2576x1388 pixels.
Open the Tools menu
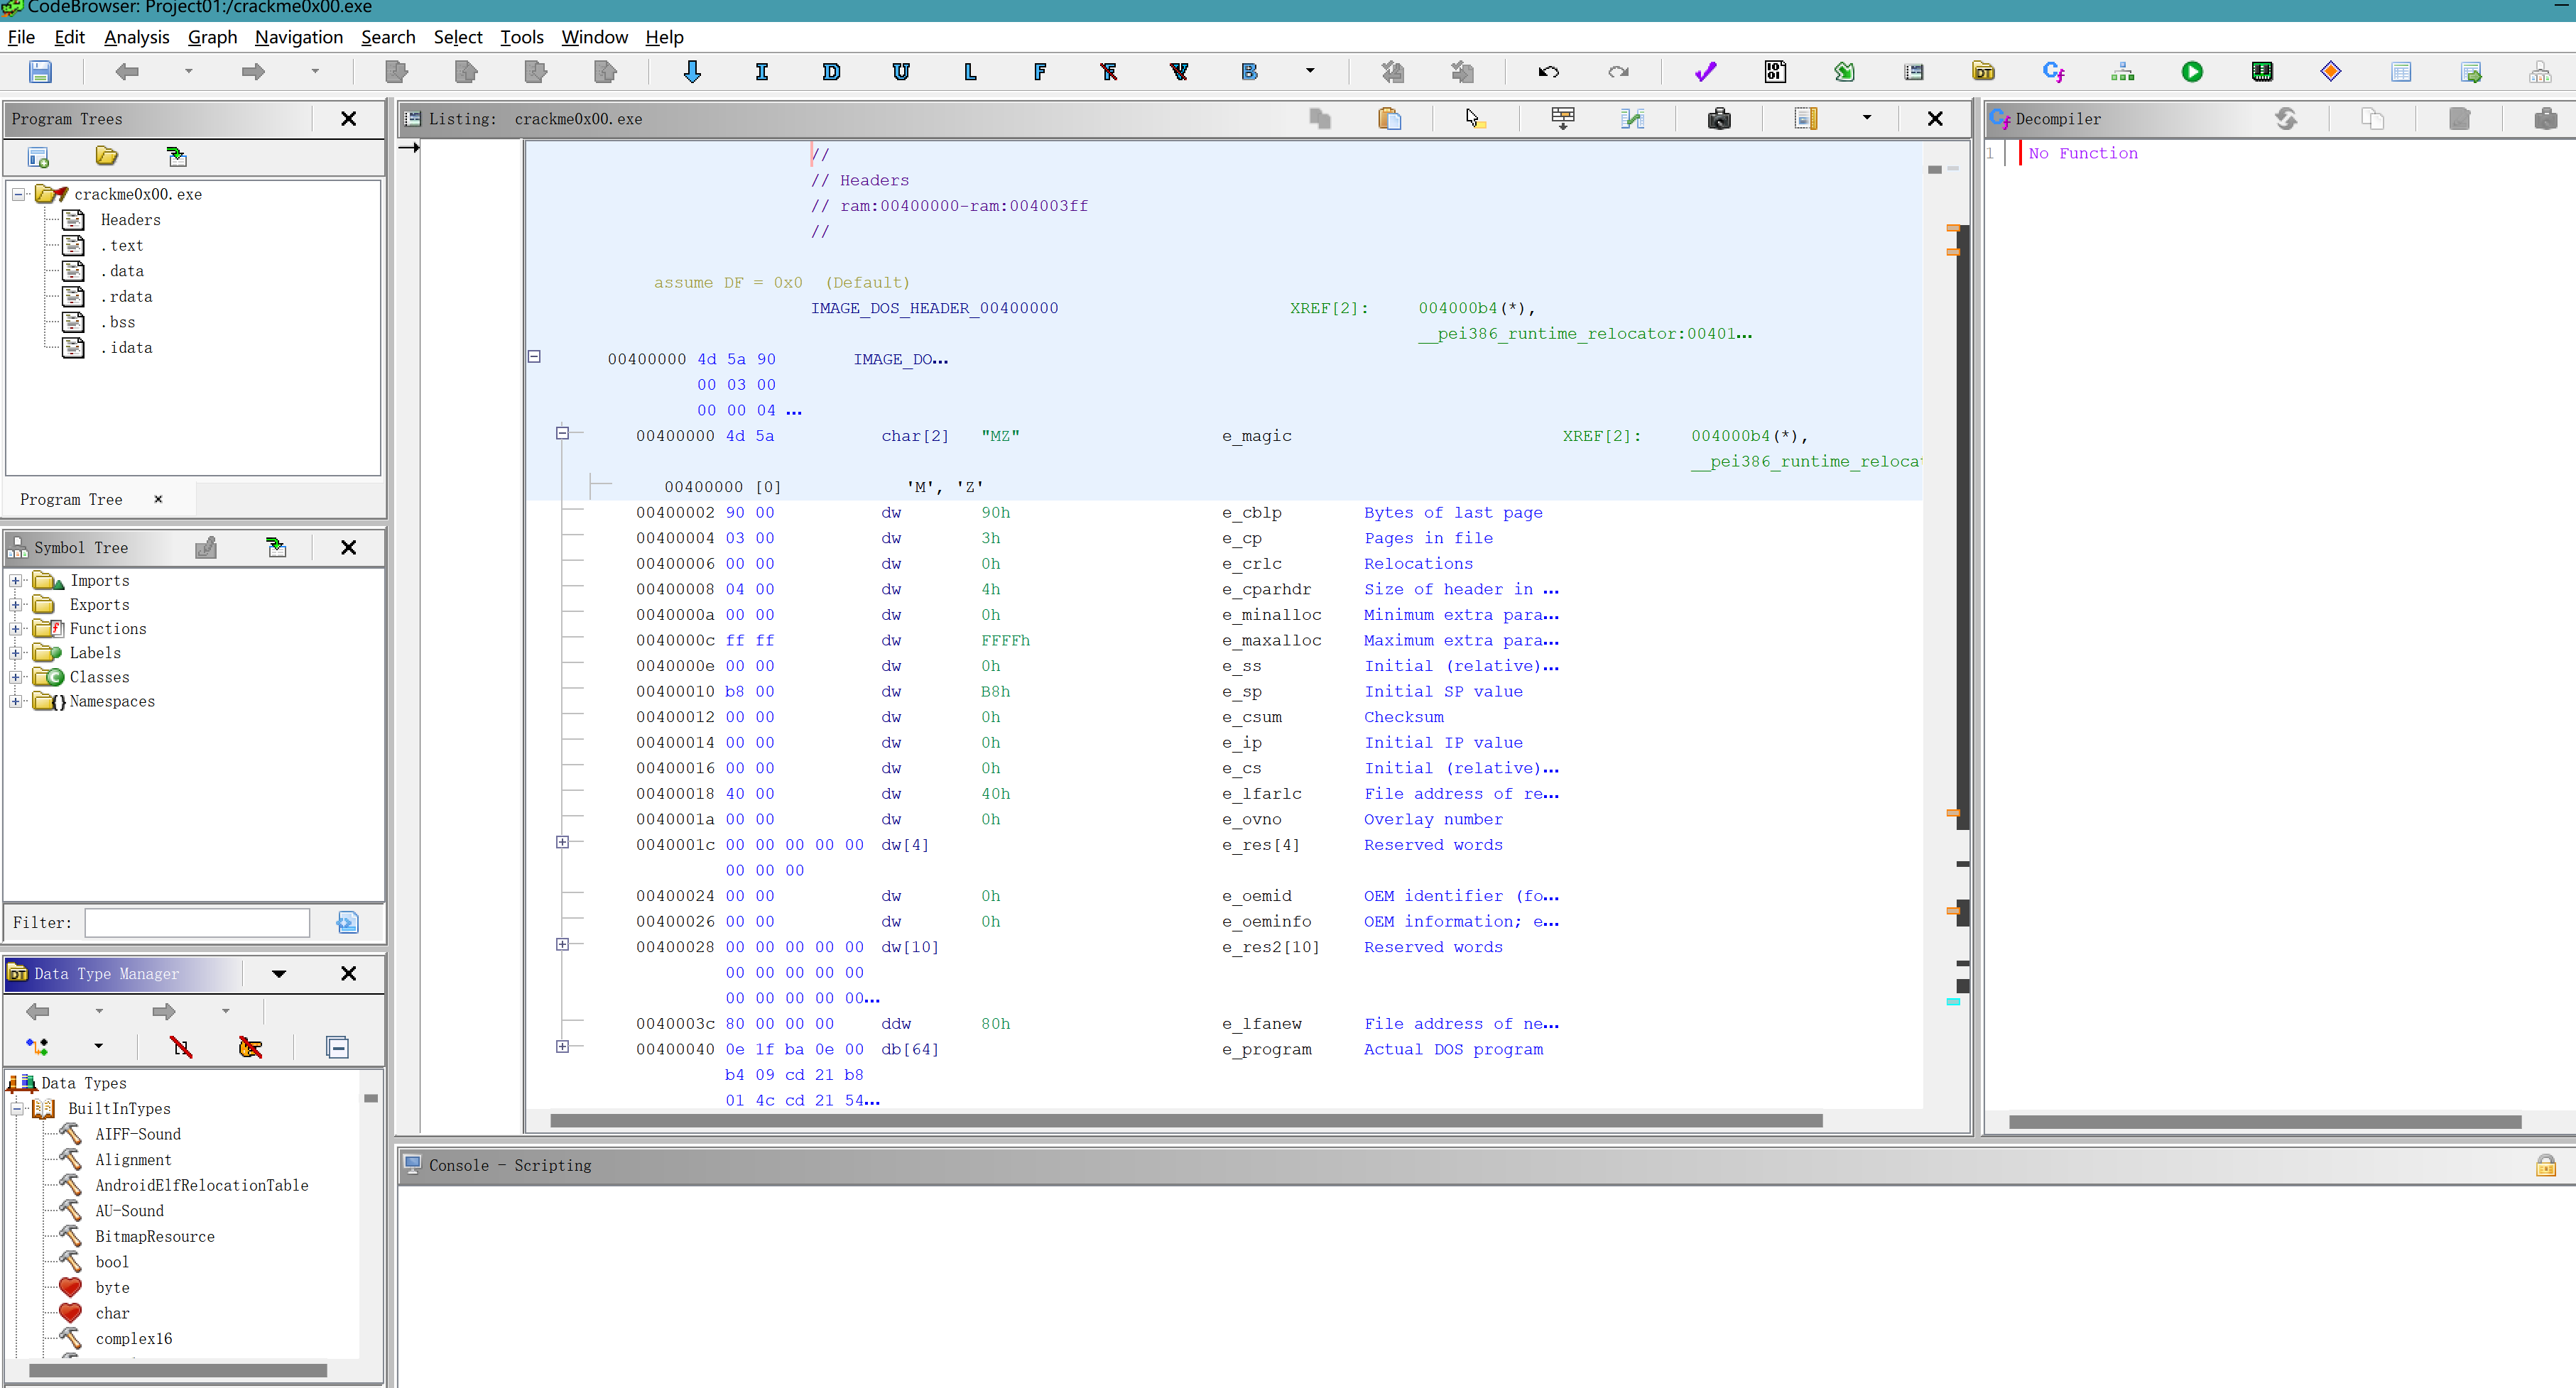522,37
